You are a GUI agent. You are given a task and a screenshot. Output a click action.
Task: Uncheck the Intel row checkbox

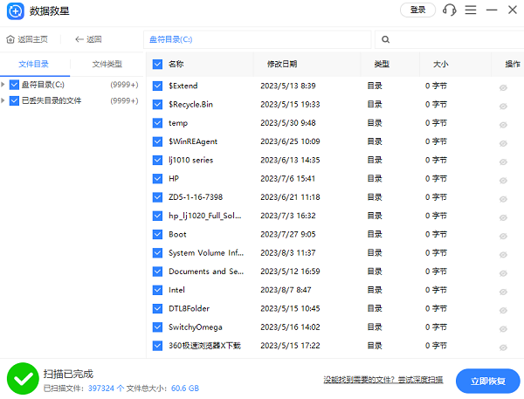[157, 290]
